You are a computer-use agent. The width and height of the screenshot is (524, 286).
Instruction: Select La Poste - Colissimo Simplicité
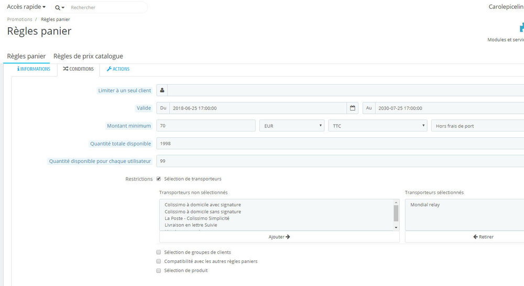pyautogui.click(x=197, y=218)
